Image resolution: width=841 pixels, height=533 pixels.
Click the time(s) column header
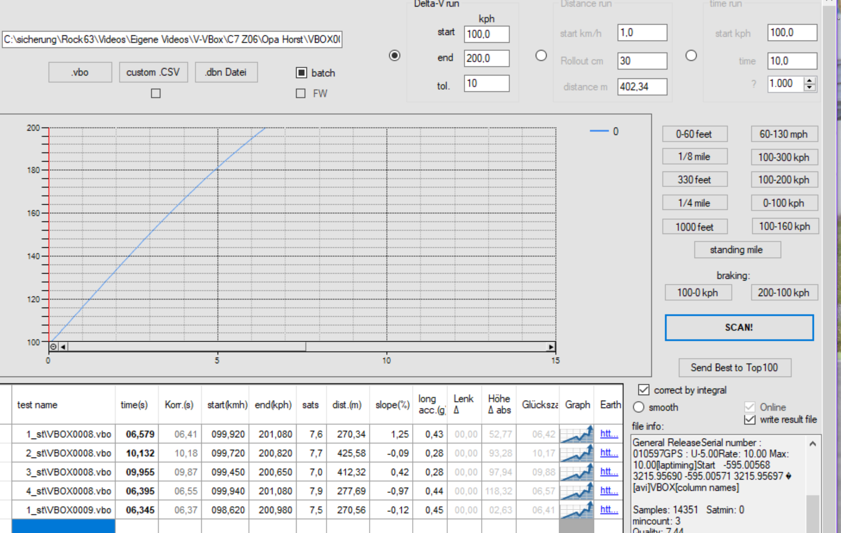click(134, 405)
